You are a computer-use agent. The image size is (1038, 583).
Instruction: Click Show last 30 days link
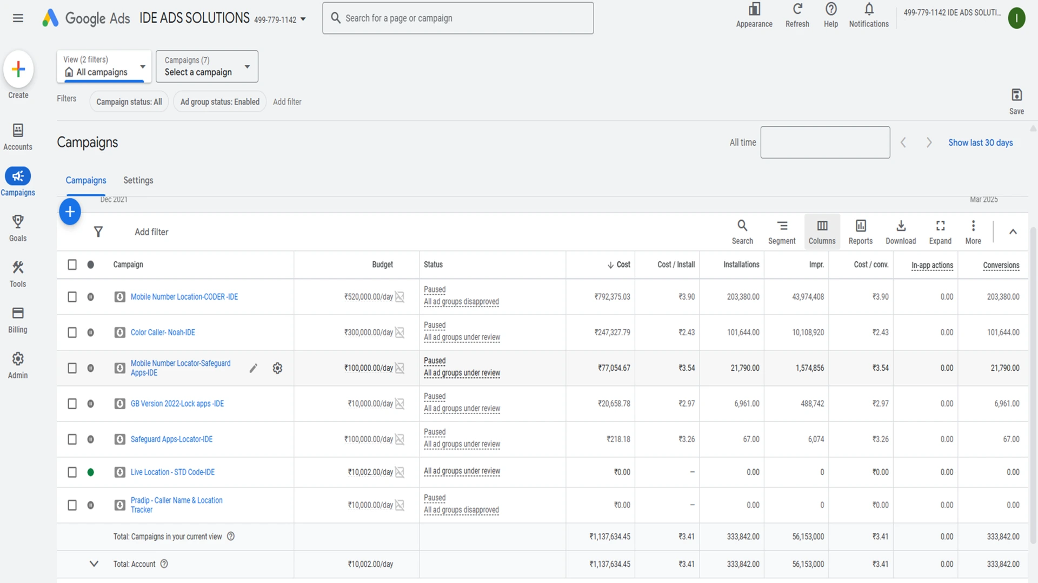coord(981,143)
